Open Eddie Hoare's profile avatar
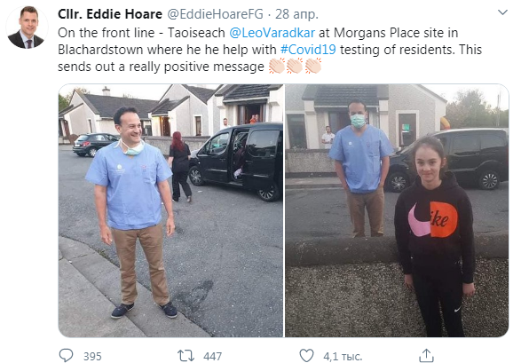 click(27, 28)
